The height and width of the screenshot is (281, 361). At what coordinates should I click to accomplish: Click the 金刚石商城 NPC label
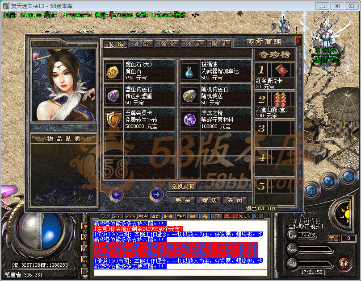click(326, 60)
